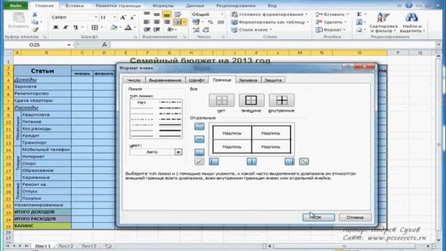Image resolution: width=446 pixels, height=251 pixels.
Task: Click the Clear eraser icon
Action: click(360, 29)
